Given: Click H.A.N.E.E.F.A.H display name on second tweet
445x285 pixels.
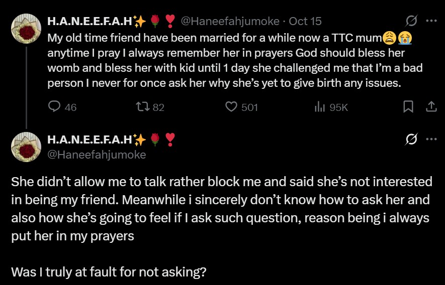Looking at the screenshot, I should [x=90, y=139].
